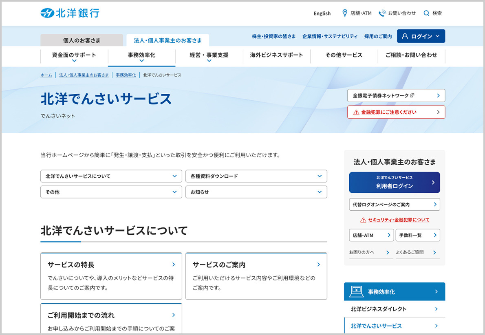Click arrow on 北洋ビジネスダイレクト row
The height and width of the screenshot is (335, 485).
point(436,309)
